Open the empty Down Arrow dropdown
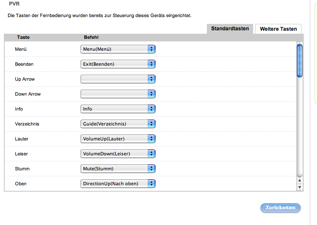 point(118,94)
